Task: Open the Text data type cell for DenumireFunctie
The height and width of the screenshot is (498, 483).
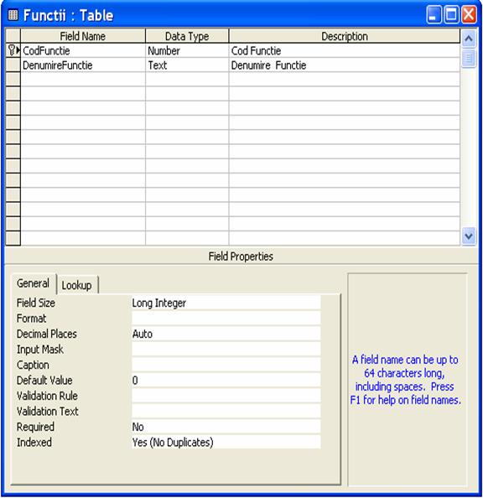Action: coord(187,65)
